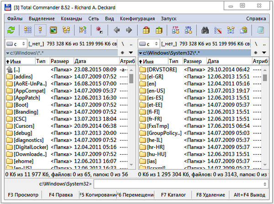Select the [DRVSTORE] folder in right panel
Viewport: 274px width, 204px height.
(x=160, y=69)
